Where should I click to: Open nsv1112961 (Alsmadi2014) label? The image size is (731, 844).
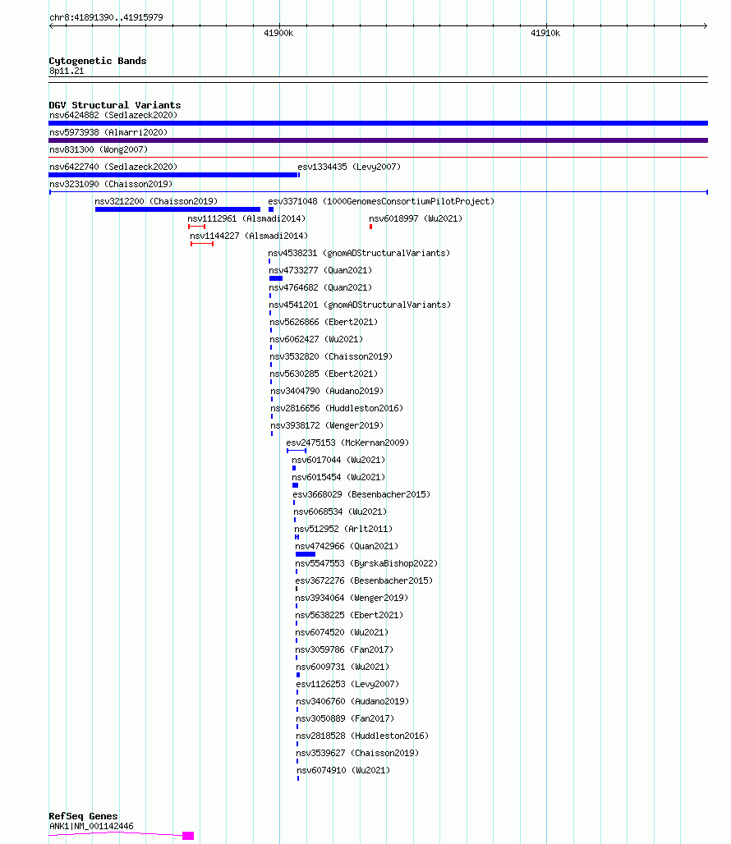point(246,218)
